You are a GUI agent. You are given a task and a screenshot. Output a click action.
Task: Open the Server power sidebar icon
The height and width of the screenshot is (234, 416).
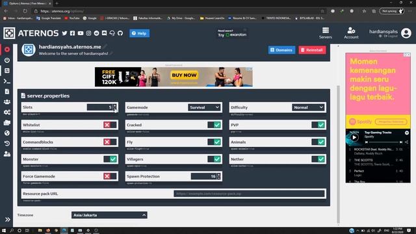coord(7,60)
